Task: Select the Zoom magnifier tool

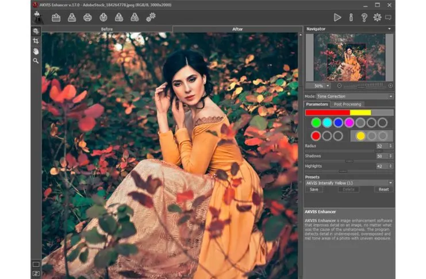Action: coord(36,60)
